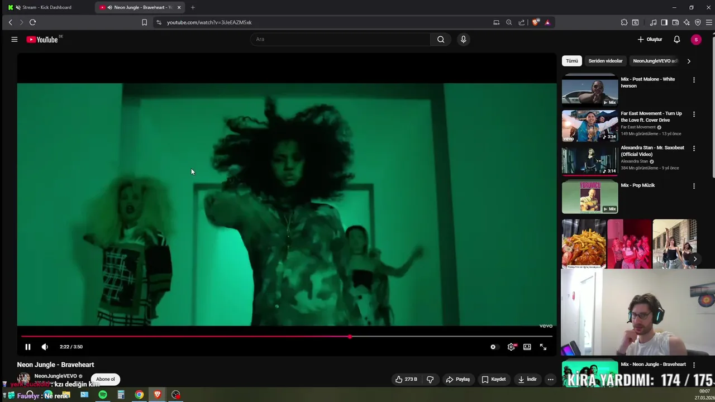Open more actions ellipsis below video

pos(550,379)
